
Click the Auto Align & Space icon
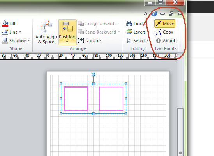click(x=46, y=26)
